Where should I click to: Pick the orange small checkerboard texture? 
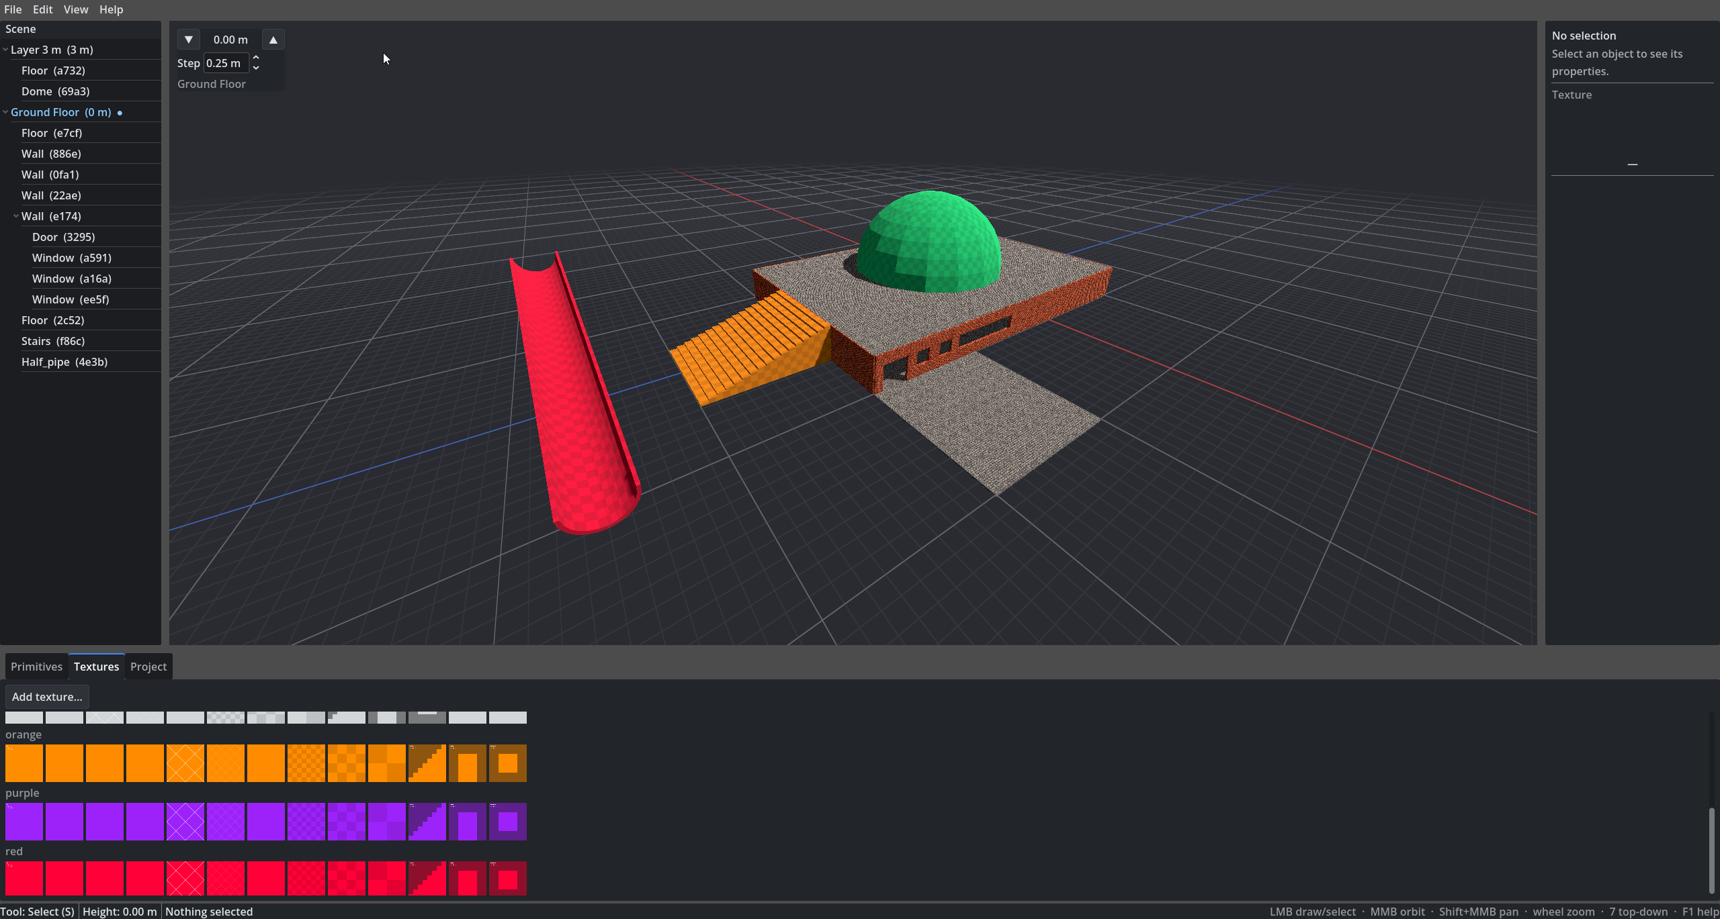(306, 763)
